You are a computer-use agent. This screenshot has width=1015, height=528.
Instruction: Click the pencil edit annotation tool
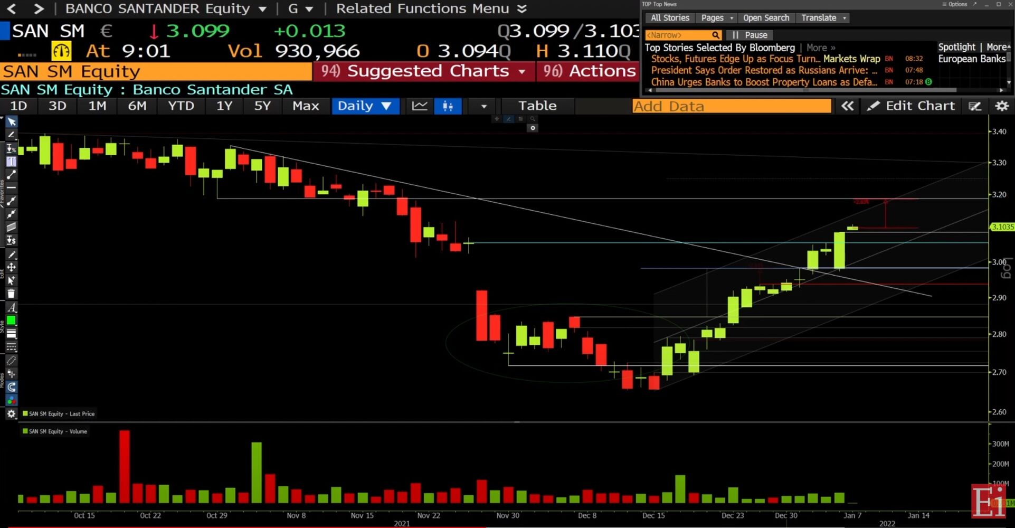(x=11, y=254)
